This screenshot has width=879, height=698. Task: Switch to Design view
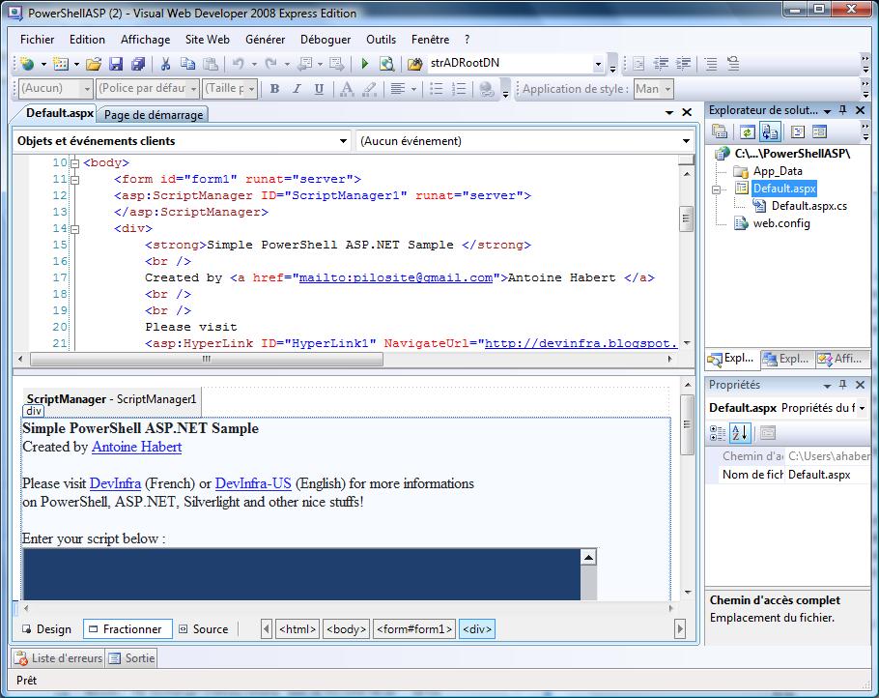(x=47, y=629)
